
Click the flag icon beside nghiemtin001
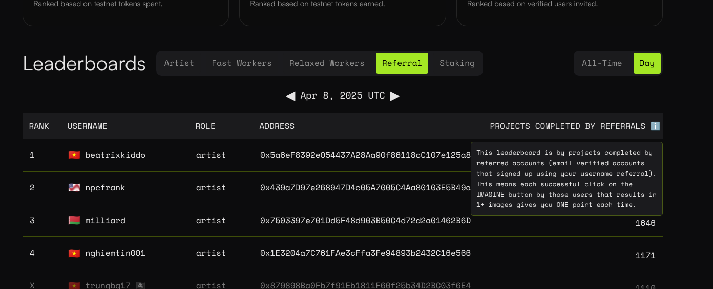coord(74,253)
